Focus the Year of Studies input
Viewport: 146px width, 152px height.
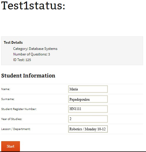click(x=88, y=119)
